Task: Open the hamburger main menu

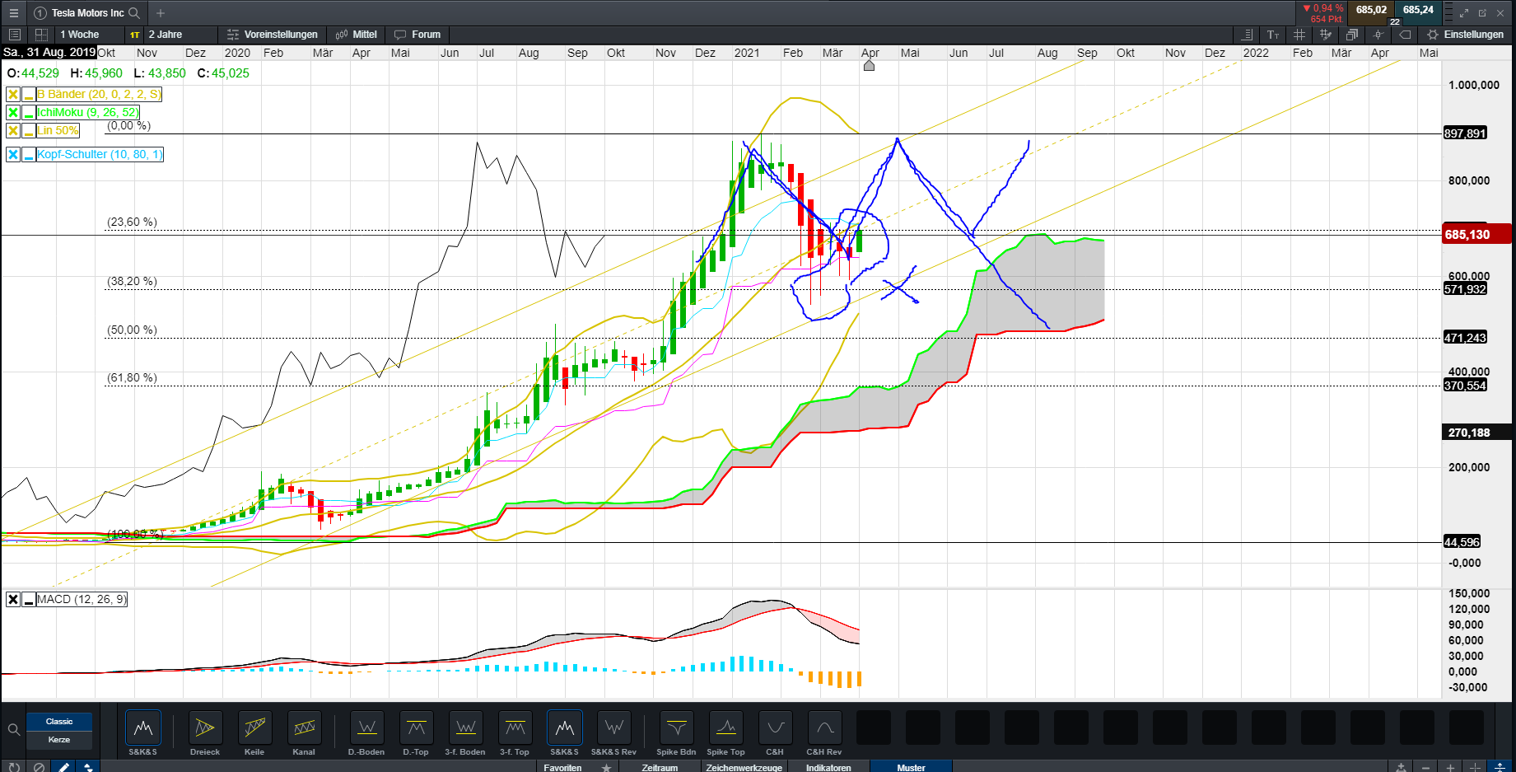Action: [x=13, y=13]
